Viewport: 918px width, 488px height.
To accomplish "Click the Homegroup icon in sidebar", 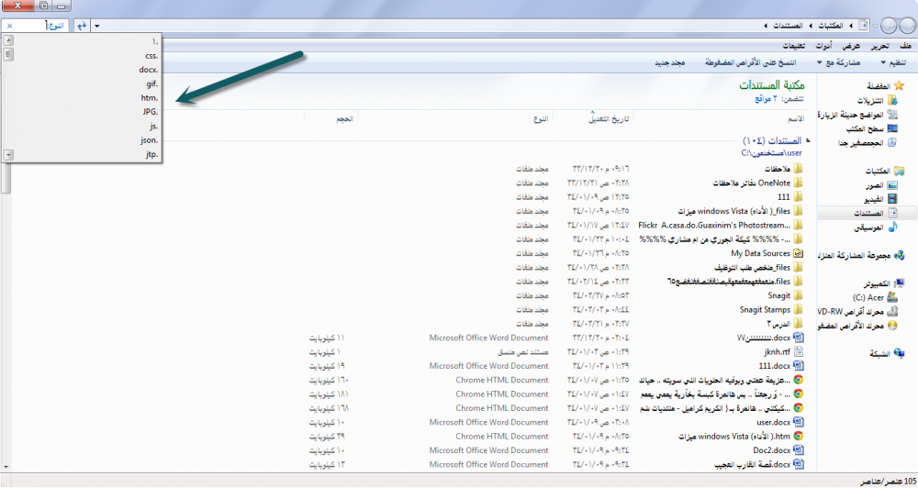I will [899, 256].
